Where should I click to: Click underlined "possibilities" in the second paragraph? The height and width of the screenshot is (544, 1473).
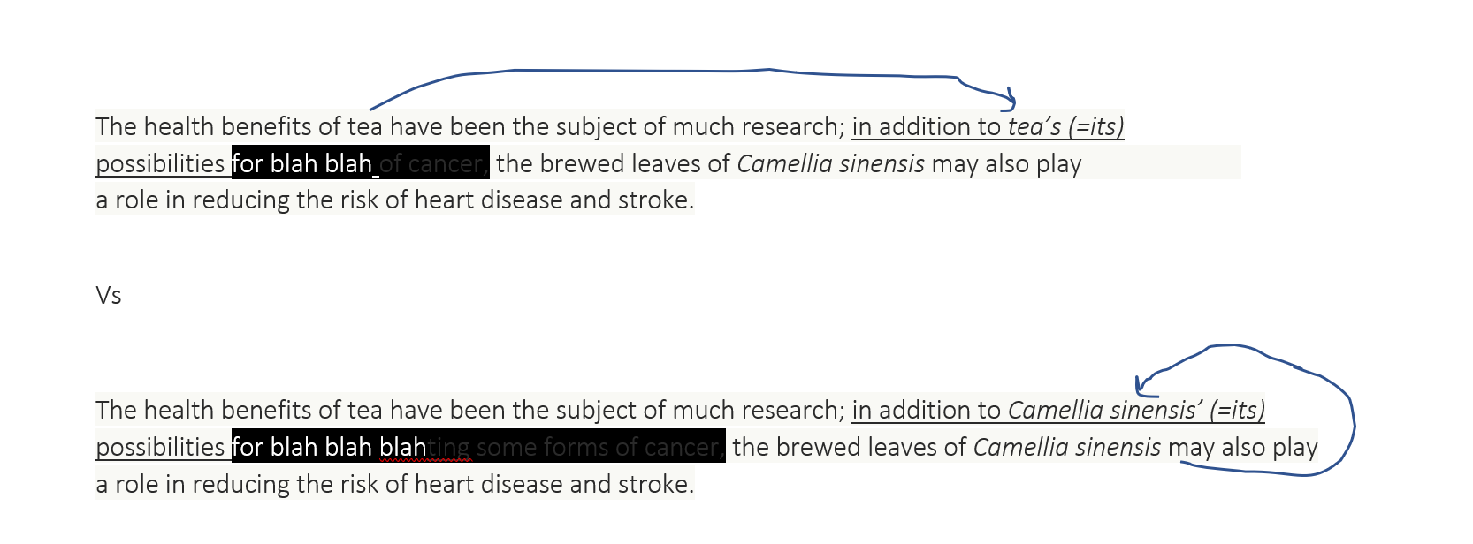tap(160, 448)
